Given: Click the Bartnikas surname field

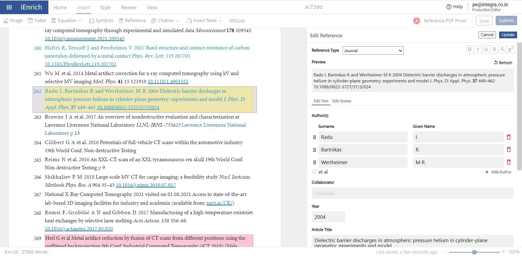Looking at the screenshot, I should tap(363, 150).
